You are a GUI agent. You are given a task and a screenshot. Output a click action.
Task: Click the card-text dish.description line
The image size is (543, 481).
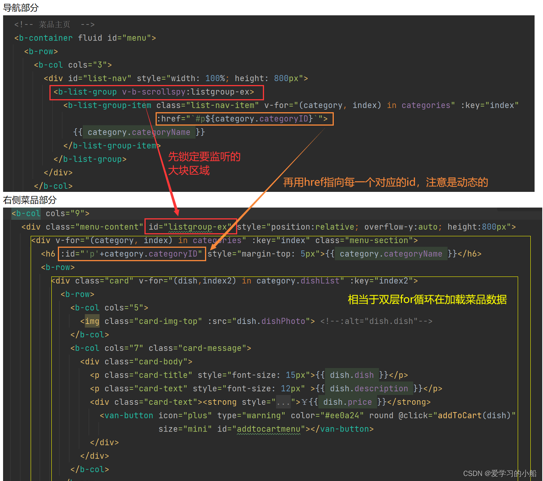[x=266, y=388]
